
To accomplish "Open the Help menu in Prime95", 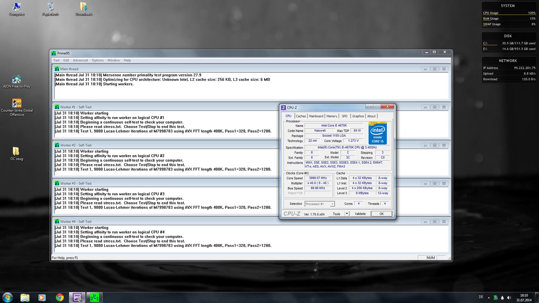I will point(127,60).
